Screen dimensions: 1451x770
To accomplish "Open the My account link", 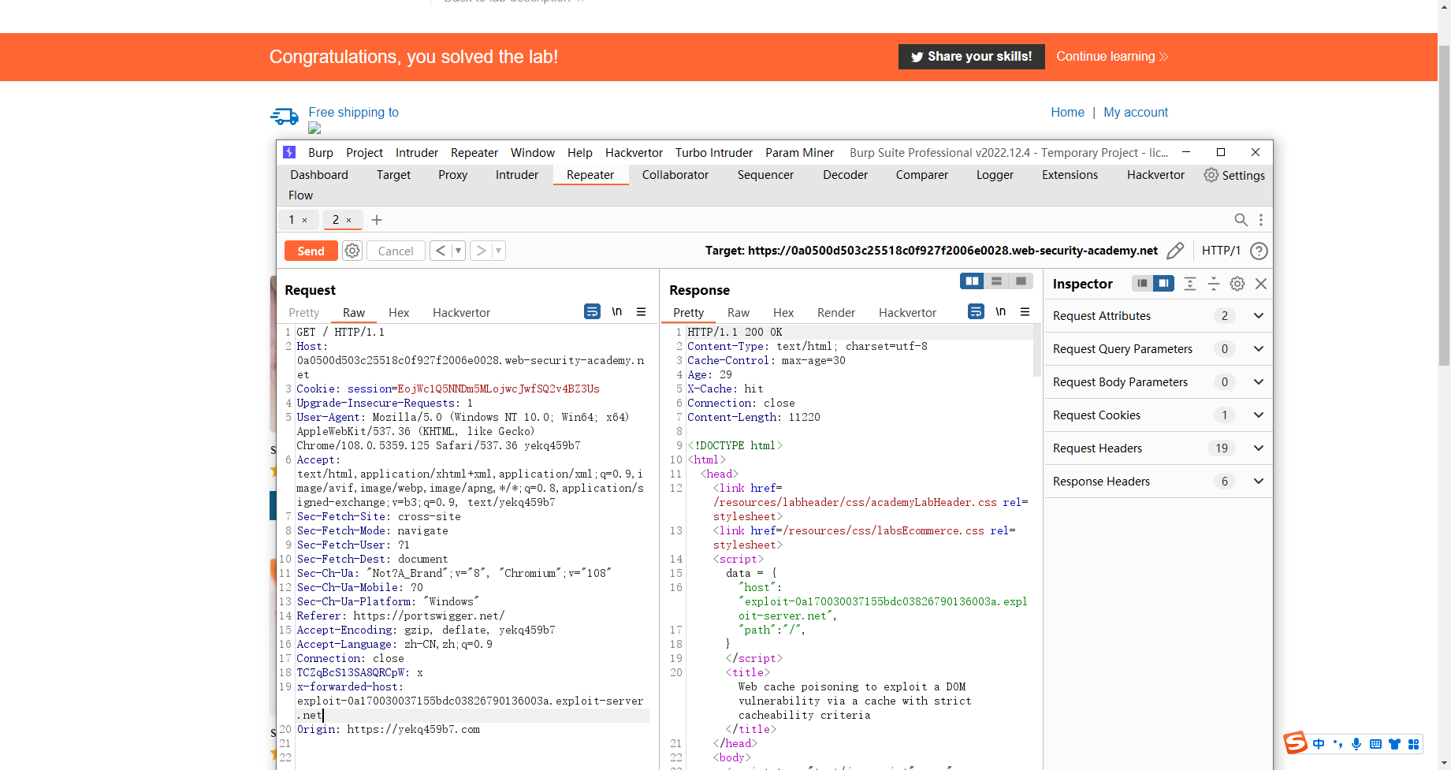I will [1136, 113].
